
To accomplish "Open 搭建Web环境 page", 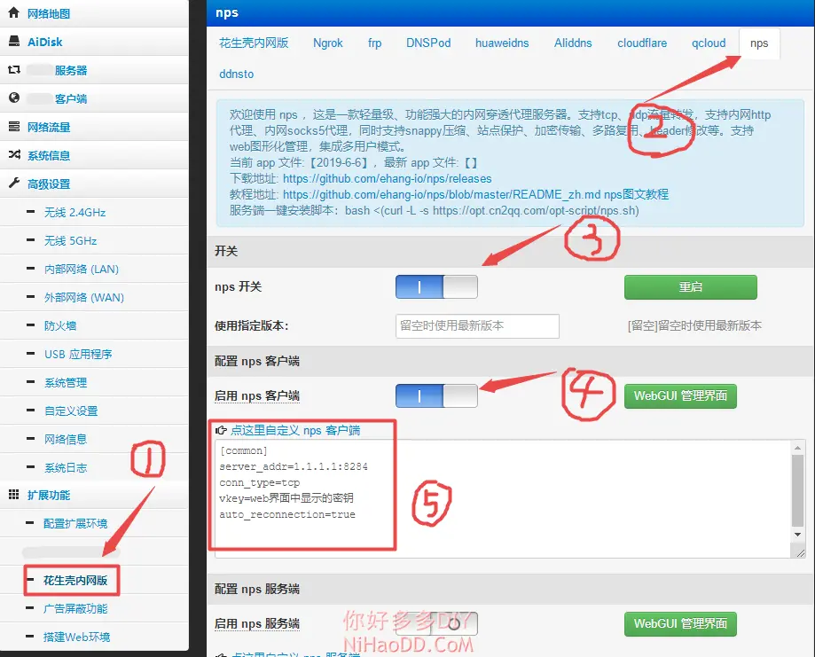I will click(x=76, y=637).
